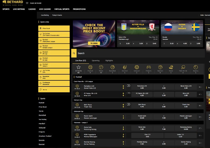Expand 19 more markets for Persik Kediri match
Screen dimensions: 210x148
200,117
